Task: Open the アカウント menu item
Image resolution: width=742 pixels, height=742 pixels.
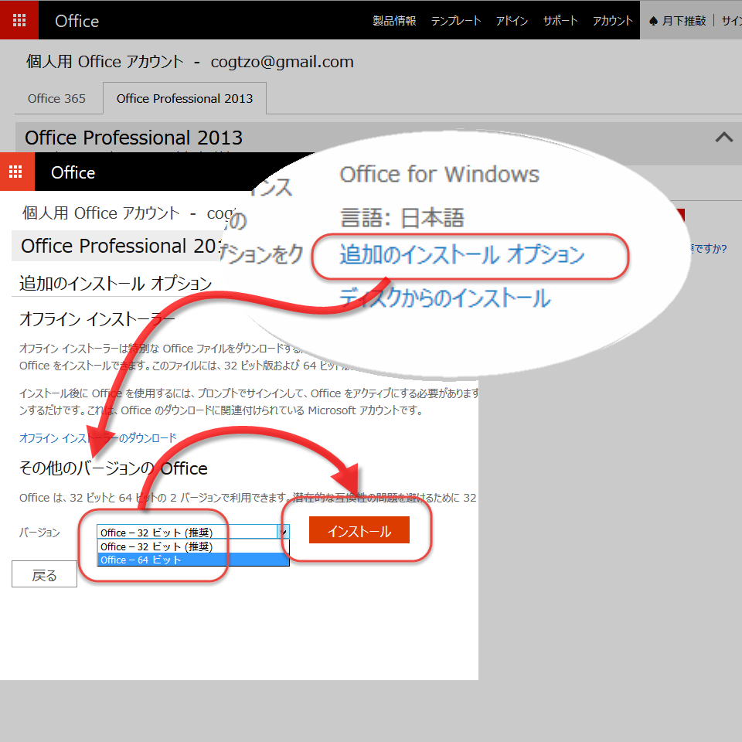Action: coord(611,21)
